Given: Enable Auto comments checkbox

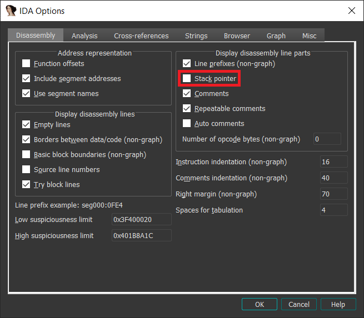Looking at the screenshot, I should coord(187,123).
